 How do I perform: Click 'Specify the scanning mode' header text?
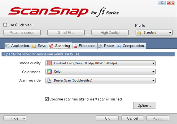click(42, 54)
